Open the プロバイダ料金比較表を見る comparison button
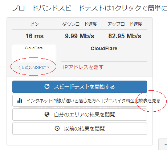This screenshot has height=150, width=167. (80, 100)
